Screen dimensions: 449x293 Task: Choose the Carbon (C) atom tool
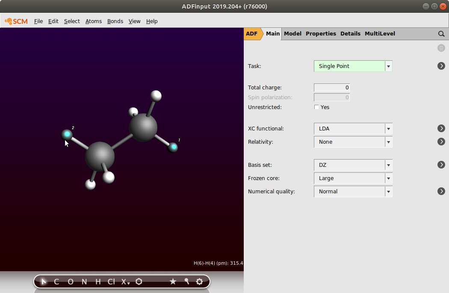(56, 281)
